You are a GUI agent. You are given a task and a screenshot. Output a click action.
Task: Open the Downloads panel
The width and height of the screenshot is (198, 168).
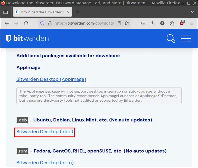(x=152, y=23)
